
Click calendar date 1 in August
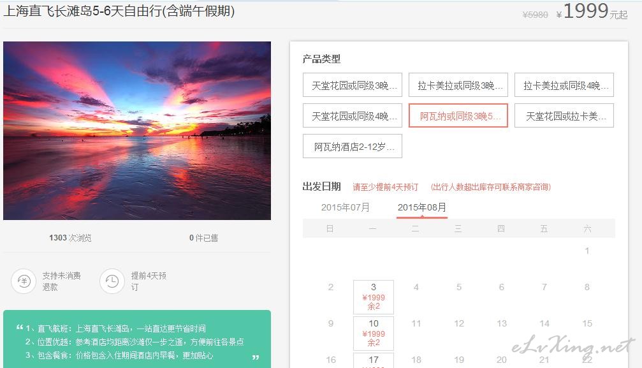(x=587, y=251)
